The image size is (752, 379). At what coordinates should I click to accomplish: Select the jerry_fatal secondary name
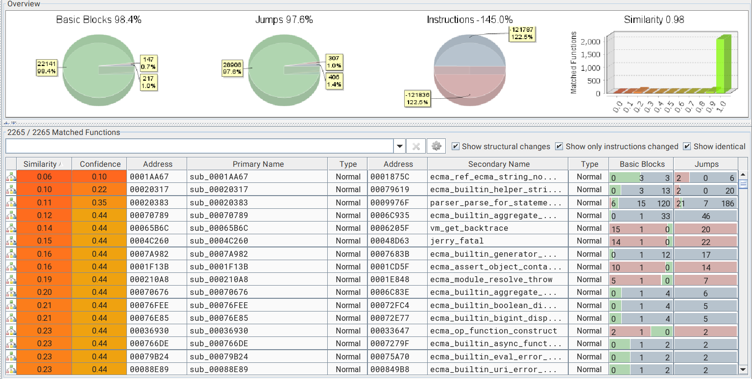457,241
